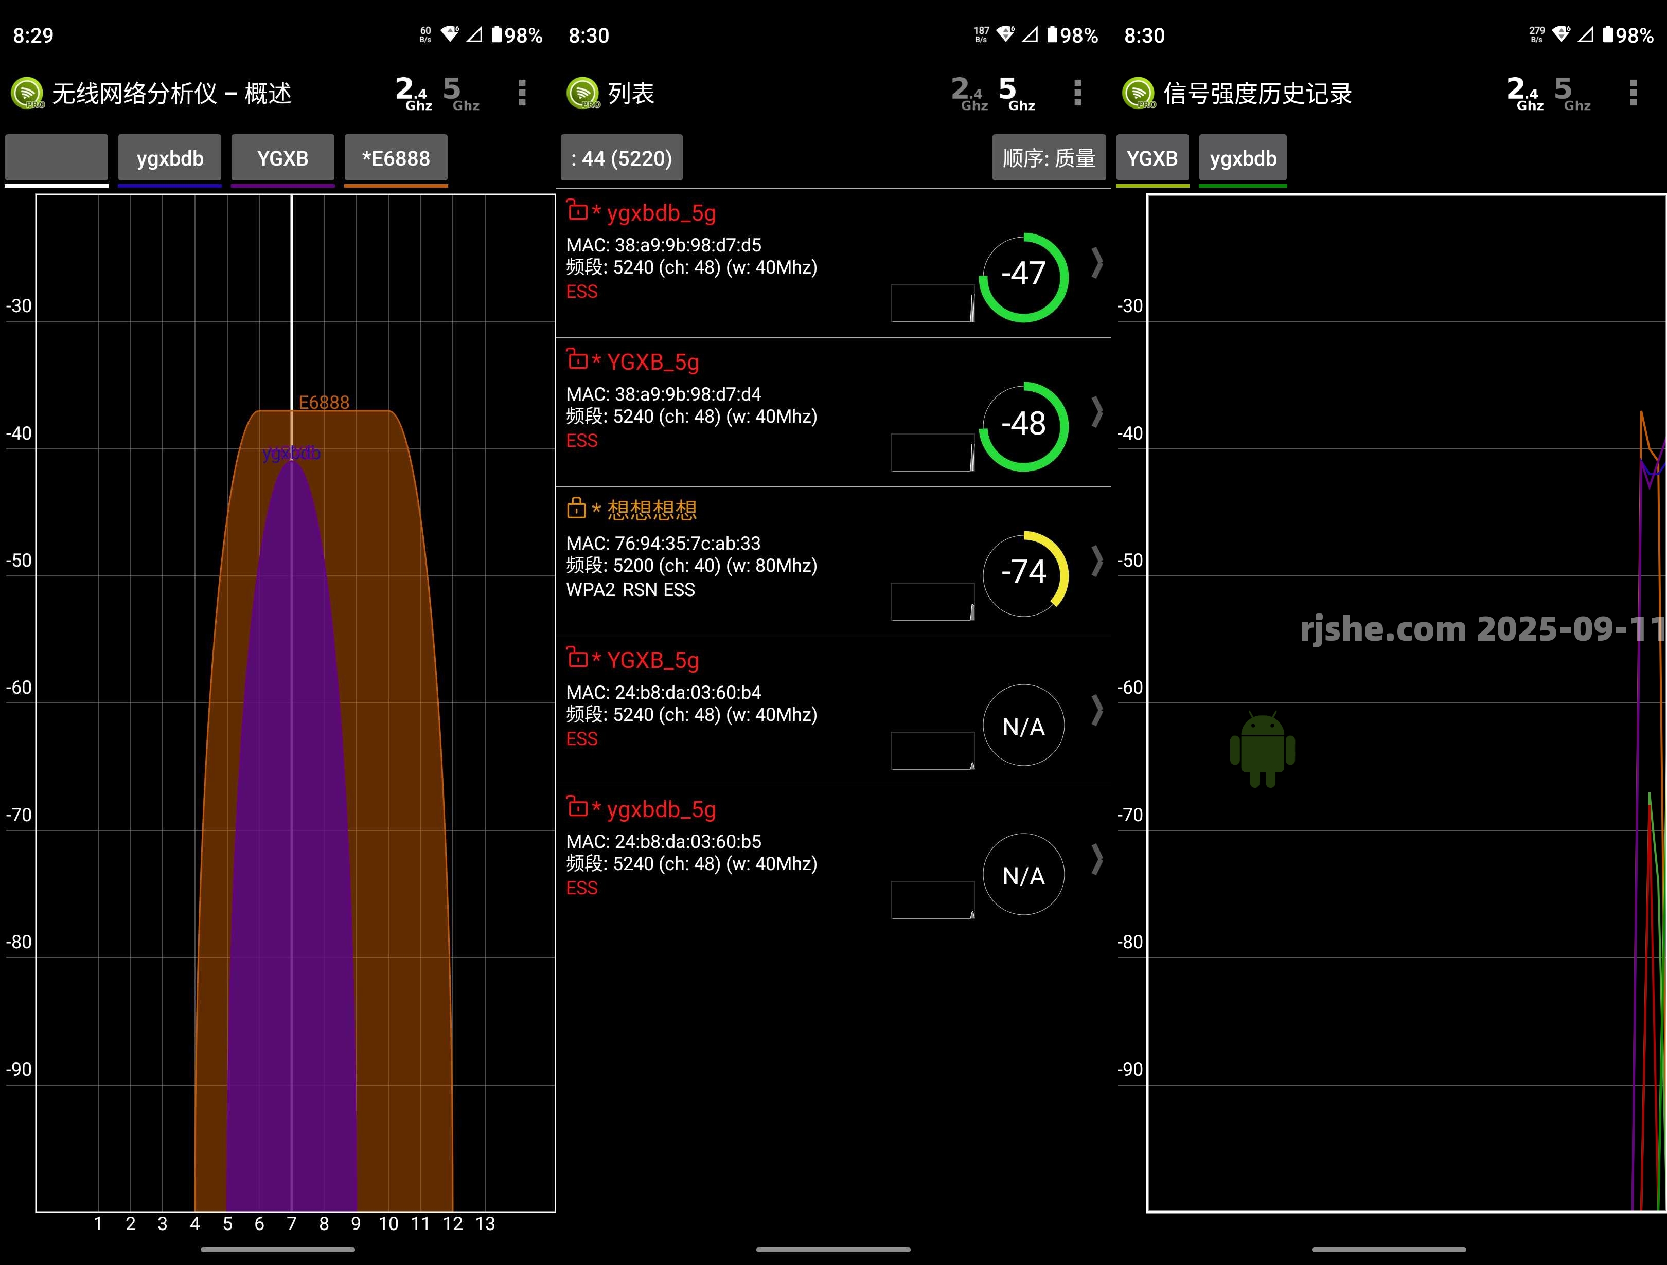The width and height of the screenshot is (1667, 1265).
Task: Open overflow menu on the Overview screen
Action: pyautogui.click(x=522, y=94)
